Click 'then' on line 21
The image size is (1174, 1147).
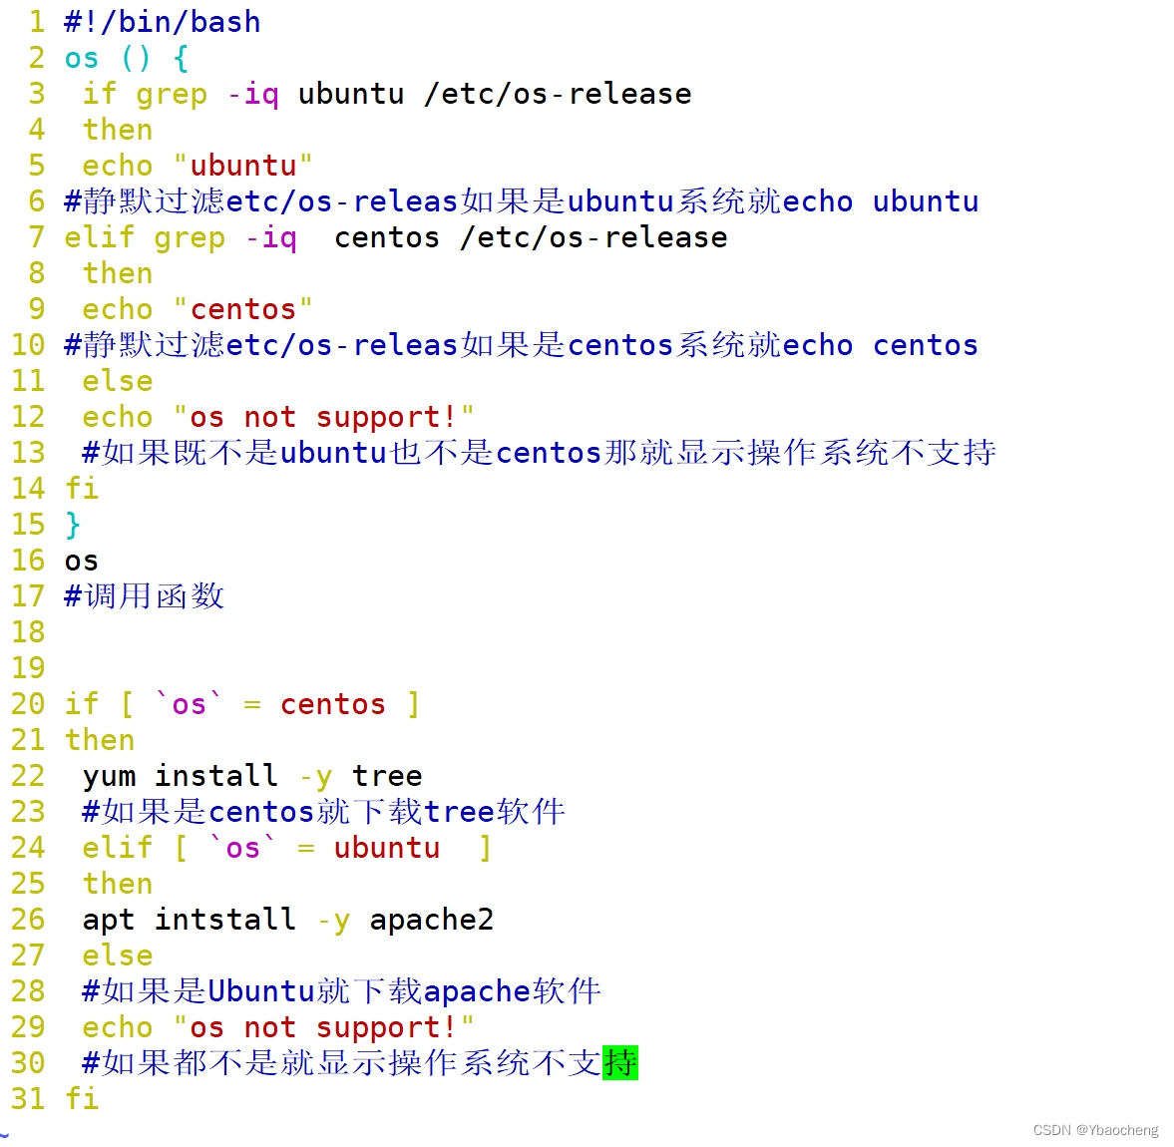(x=100, y=740)
